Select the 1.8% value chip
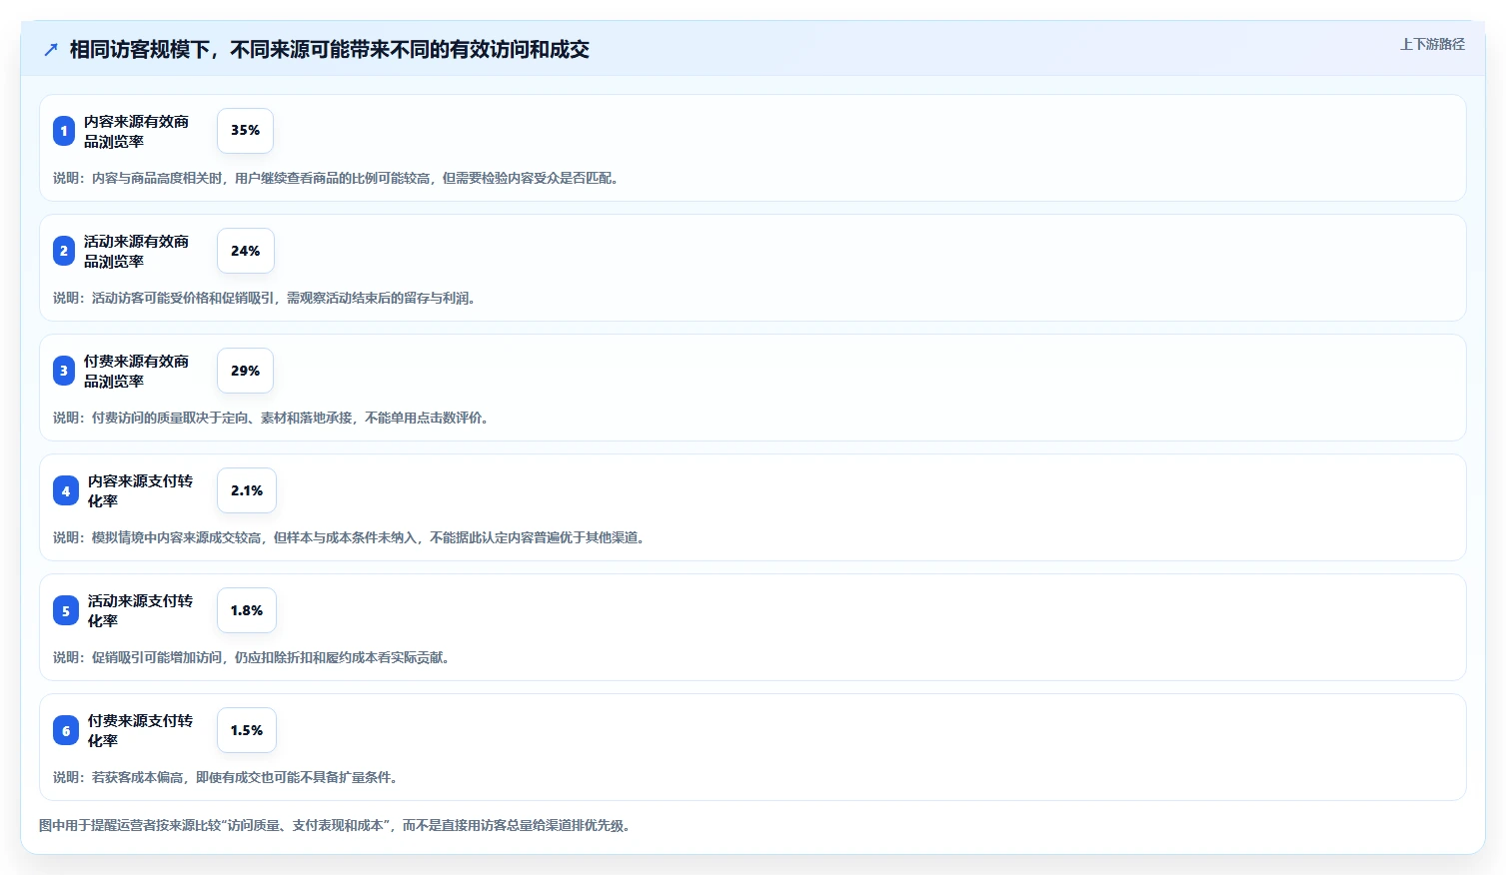The width and height of the screenshot is (1506, 875). [x=247, y=610]
